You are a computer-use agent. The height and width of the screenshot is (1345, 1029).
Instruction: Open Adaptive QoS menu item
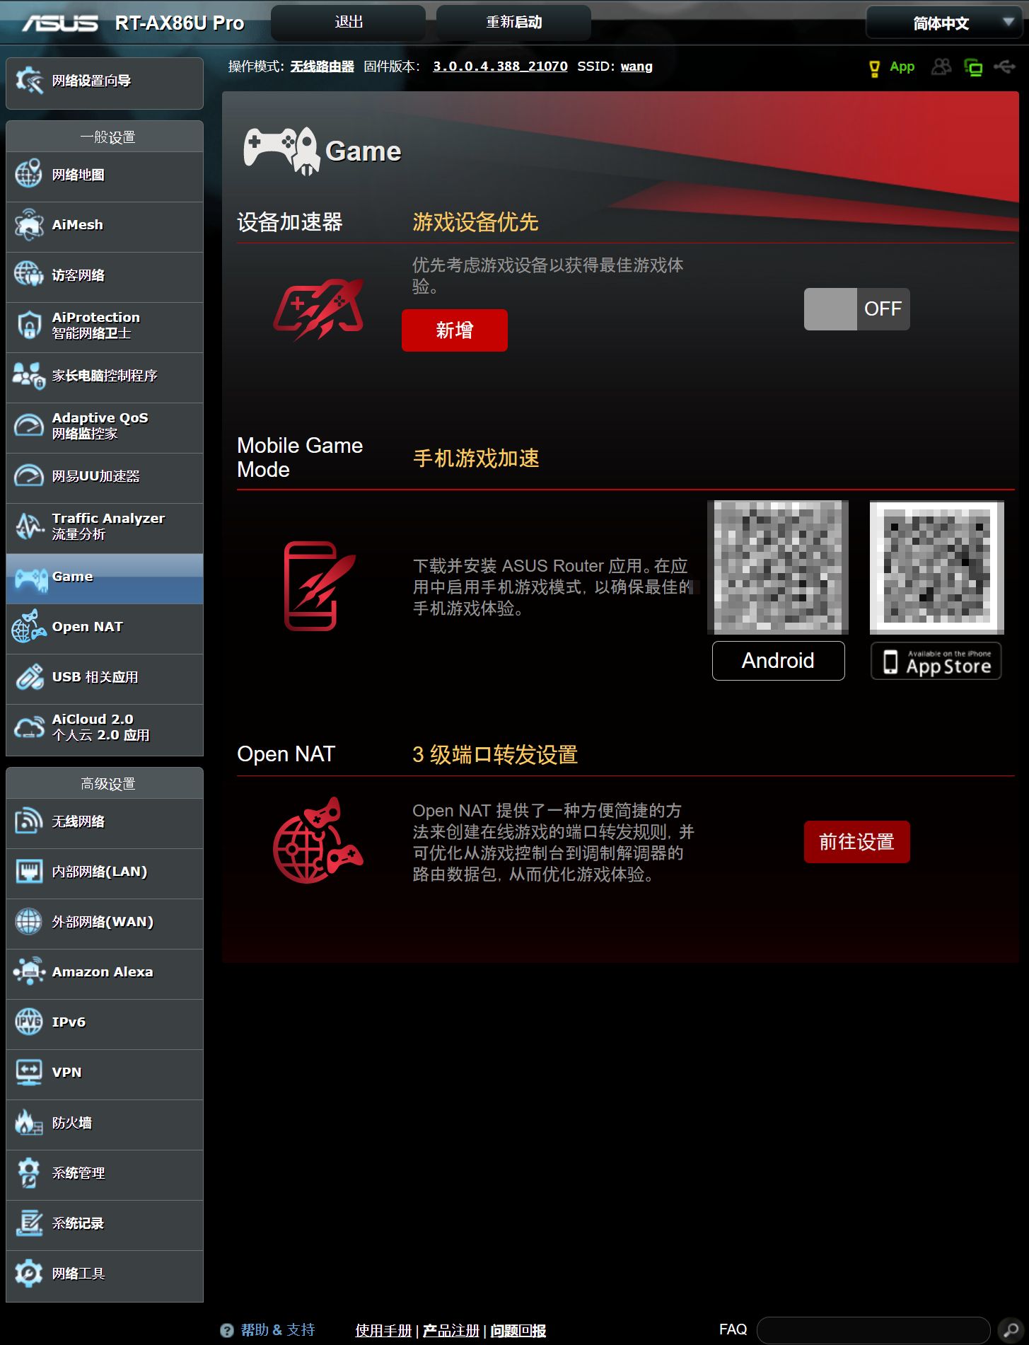click(x=105, y=426)
